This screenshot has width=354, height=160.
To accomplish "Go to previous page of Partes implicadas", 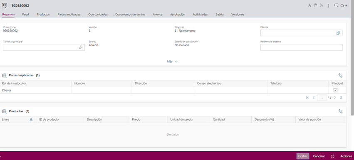I will tap(314, 98).
